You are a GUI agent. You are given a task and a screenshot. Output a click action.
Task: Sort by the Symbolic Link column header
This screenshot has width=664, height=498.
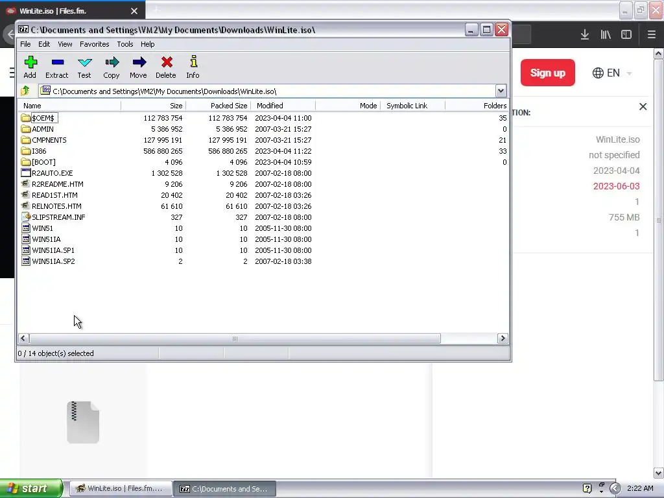413,106
